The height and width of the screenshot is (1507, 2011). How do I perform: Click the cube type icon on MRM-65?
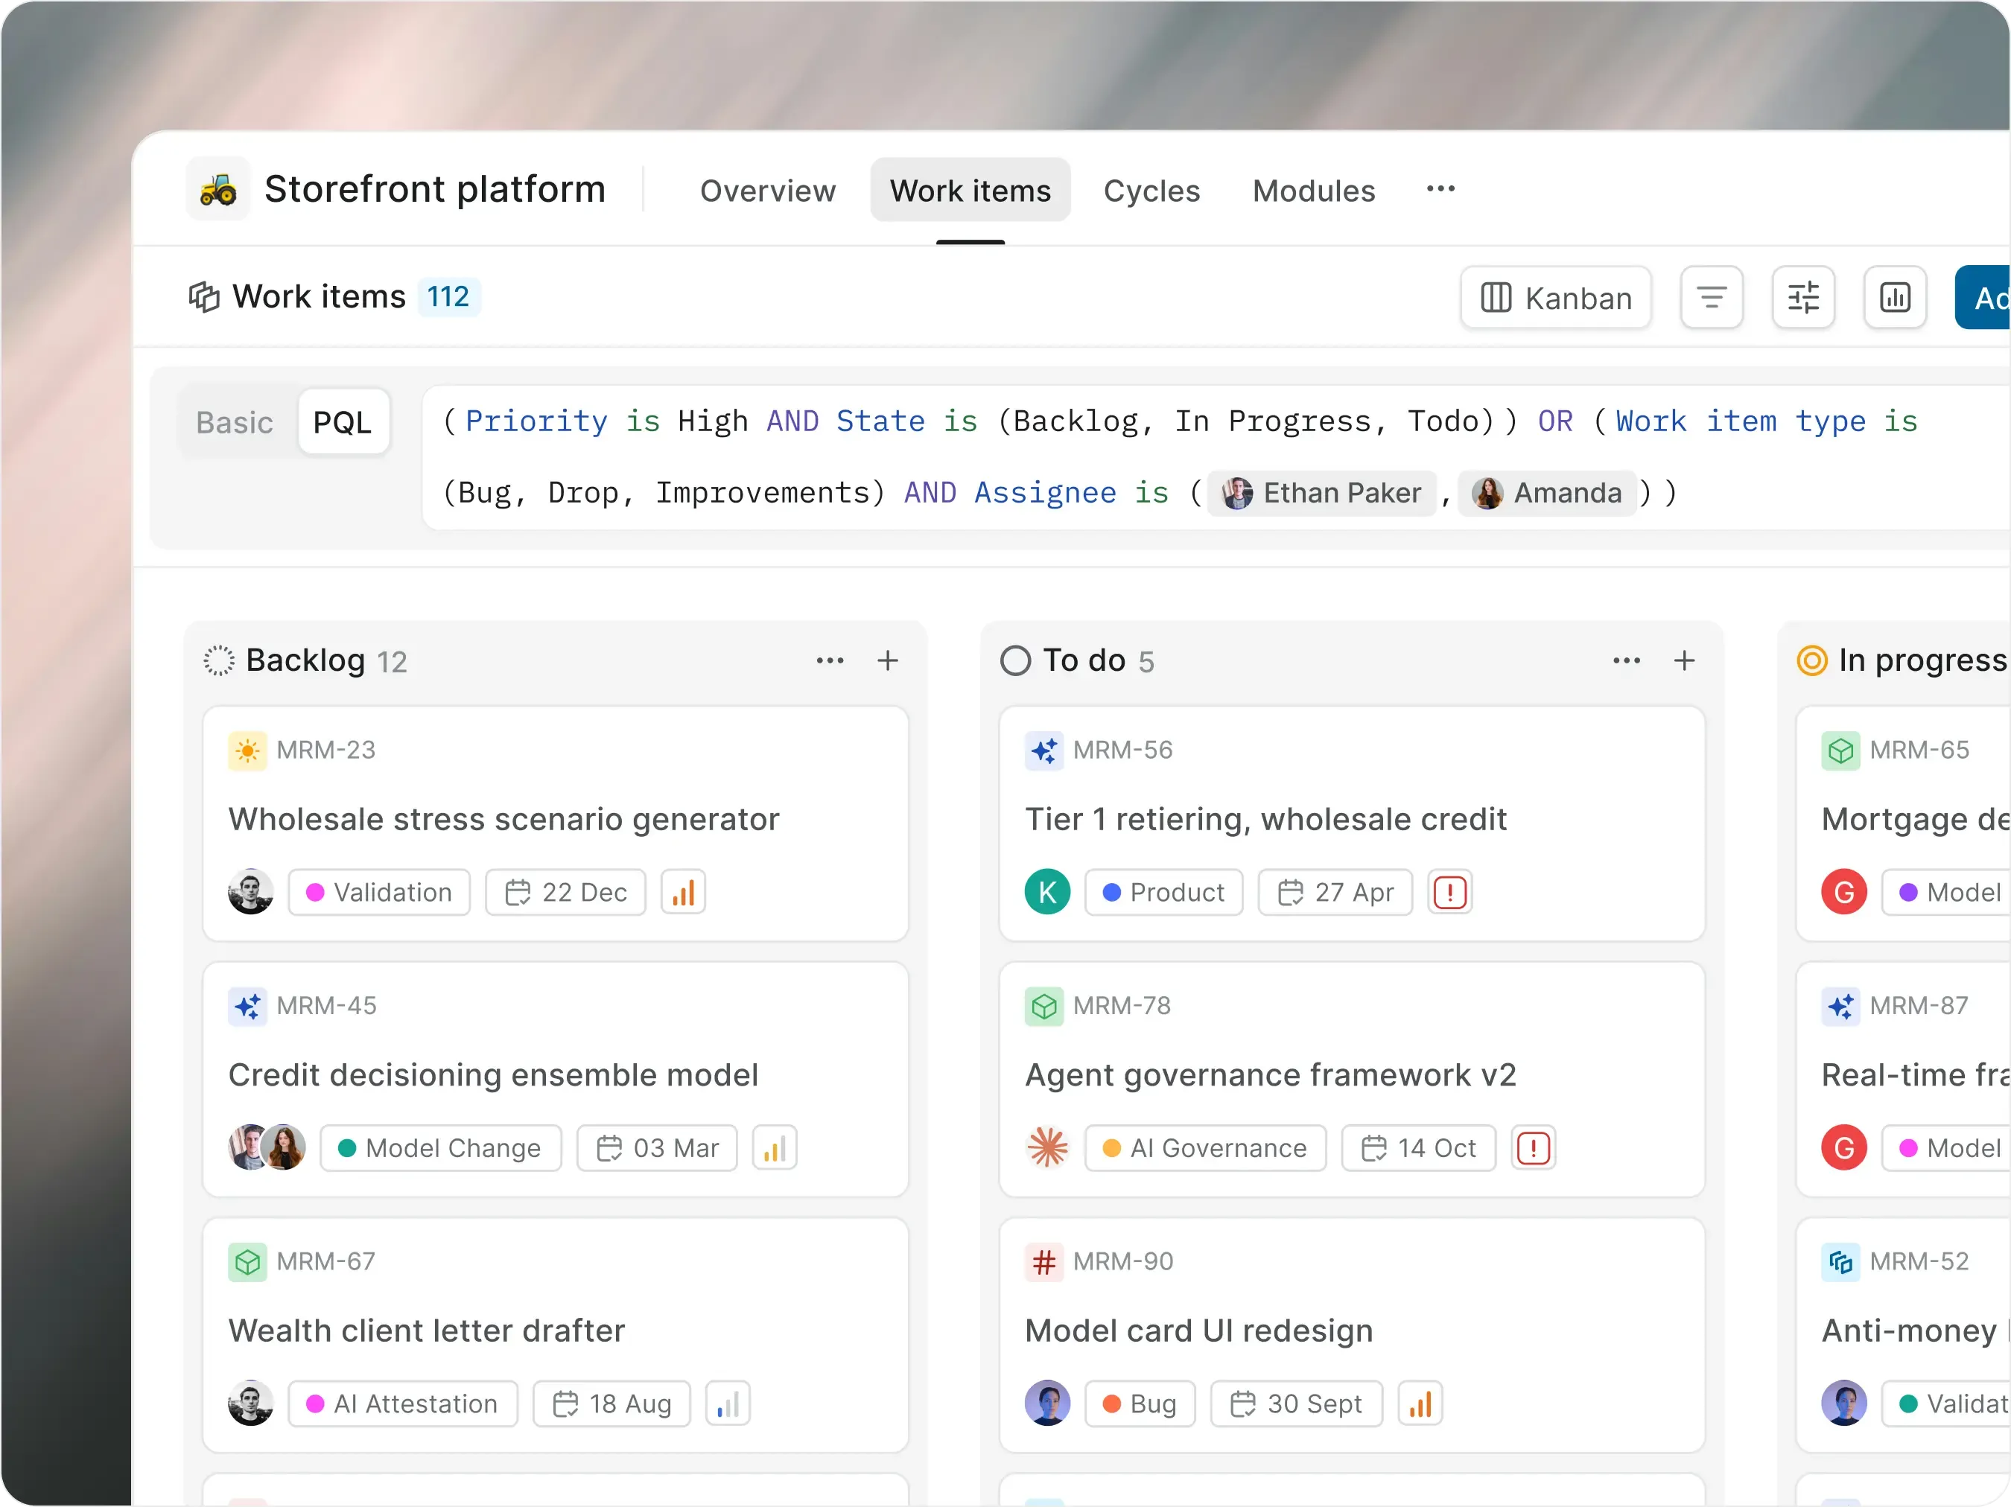pos(1841,751)
